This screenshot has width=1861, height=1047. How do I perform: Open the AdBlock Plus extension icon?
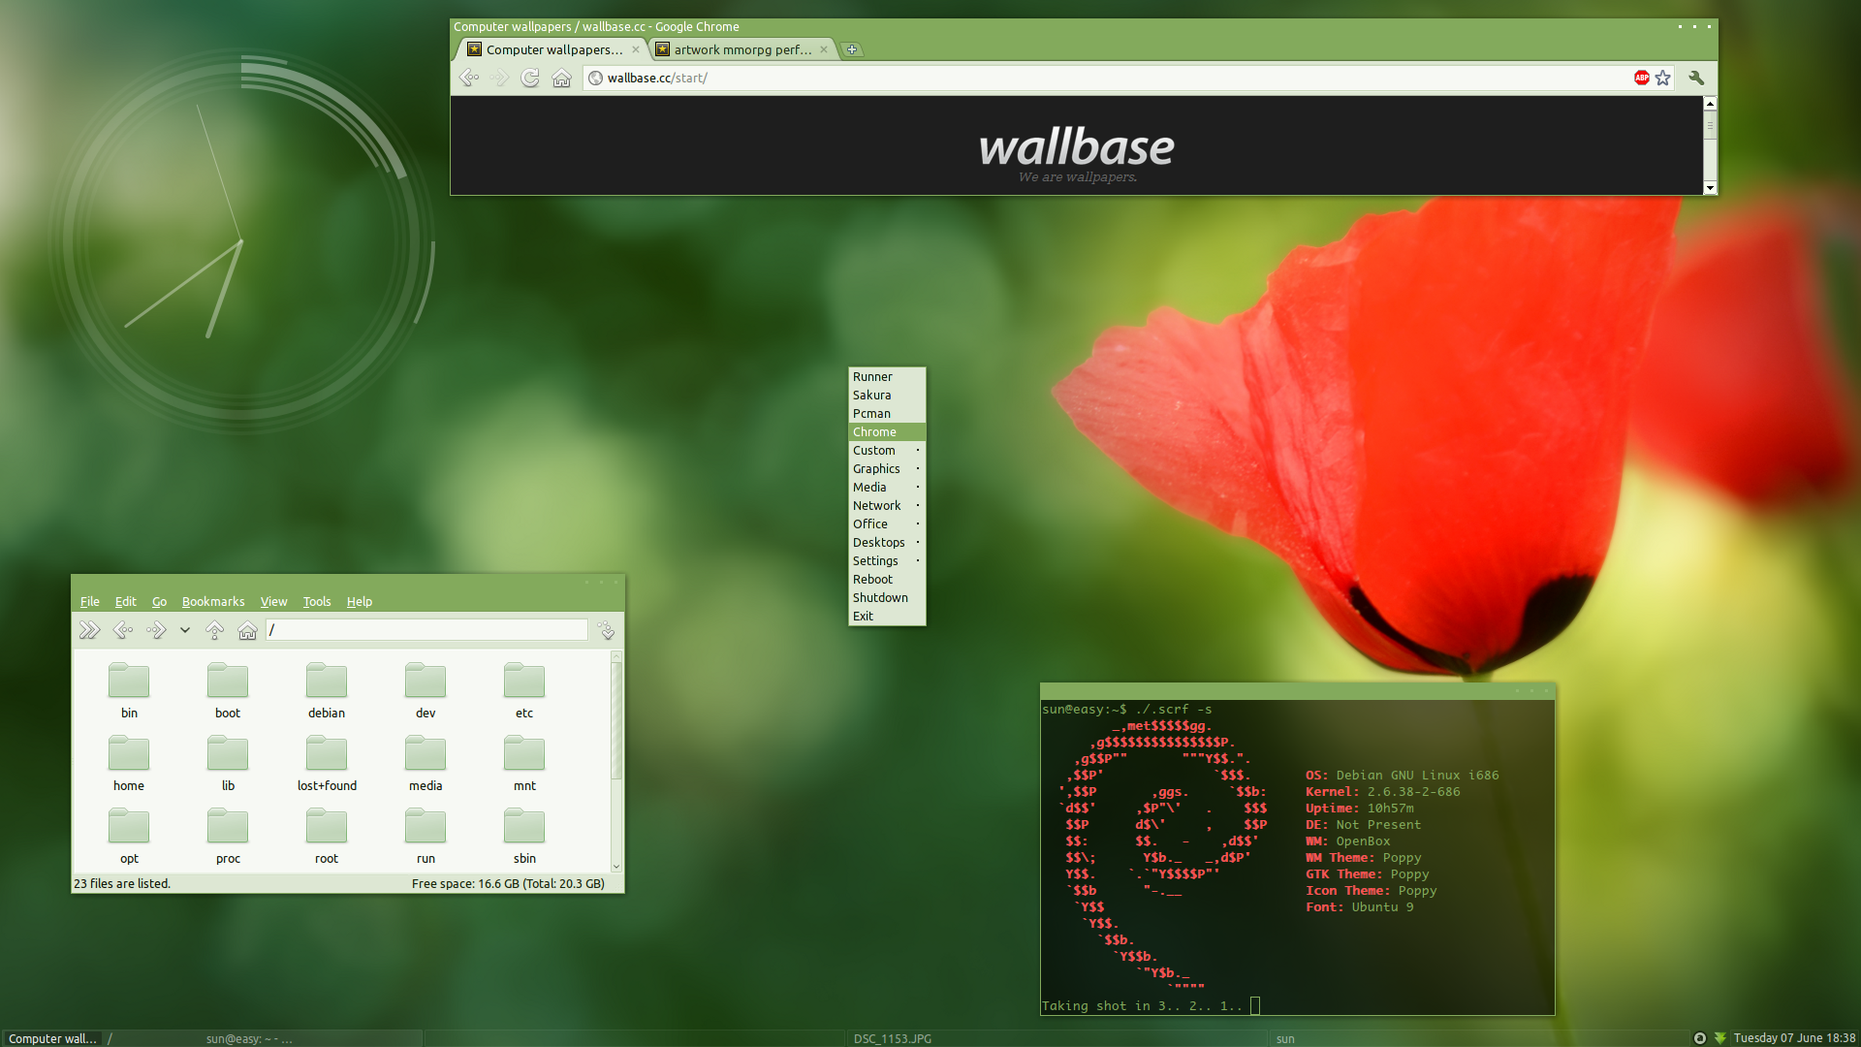pos(1642,78)
